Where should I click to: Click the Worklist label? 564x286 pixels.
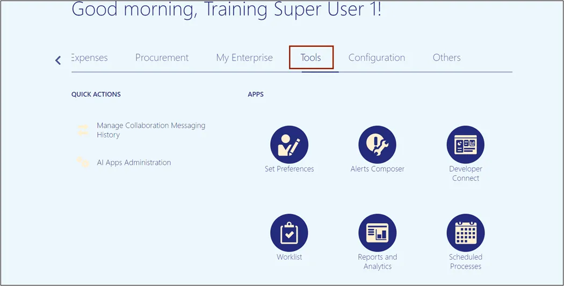tap(289, 257)
